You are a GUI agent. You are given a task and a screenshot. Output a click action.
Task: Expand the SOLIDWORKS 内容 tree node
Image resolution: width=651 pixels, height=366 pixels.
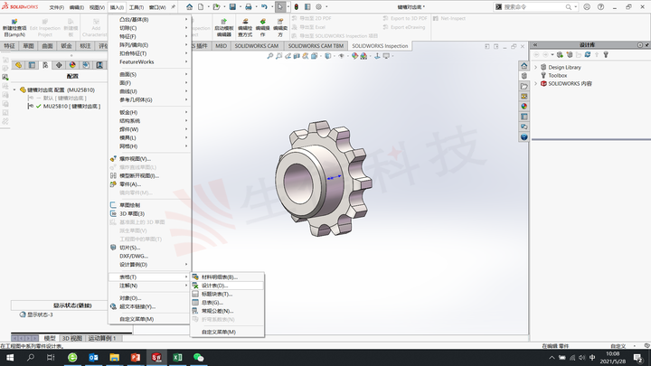[535, 83]
